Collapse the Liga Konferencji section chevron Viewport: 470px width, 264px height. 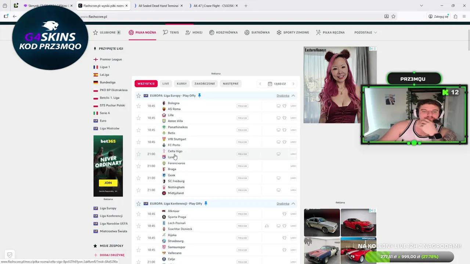click(293, 204)
